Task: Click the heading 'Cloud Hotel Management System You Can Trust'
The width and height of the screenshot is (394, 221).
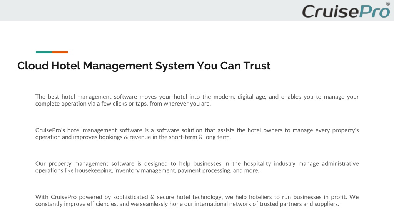Action: [144, 66]
